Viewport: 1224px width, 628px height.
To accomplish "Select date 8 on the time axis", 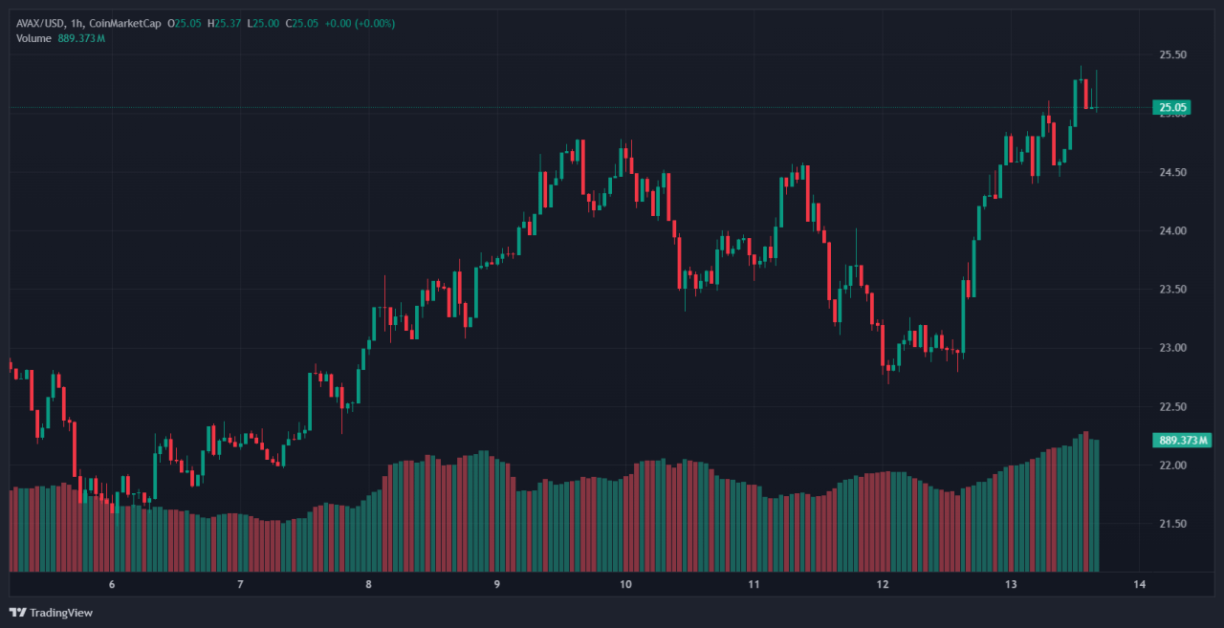I will point(368,584).
